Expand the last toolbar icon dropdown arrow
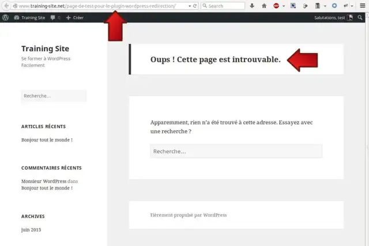The height and width of the screenshot is (246, 369). 352,6
